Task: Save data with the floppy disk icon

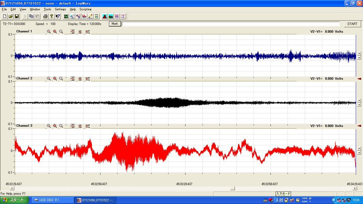Action: point(17,16)
